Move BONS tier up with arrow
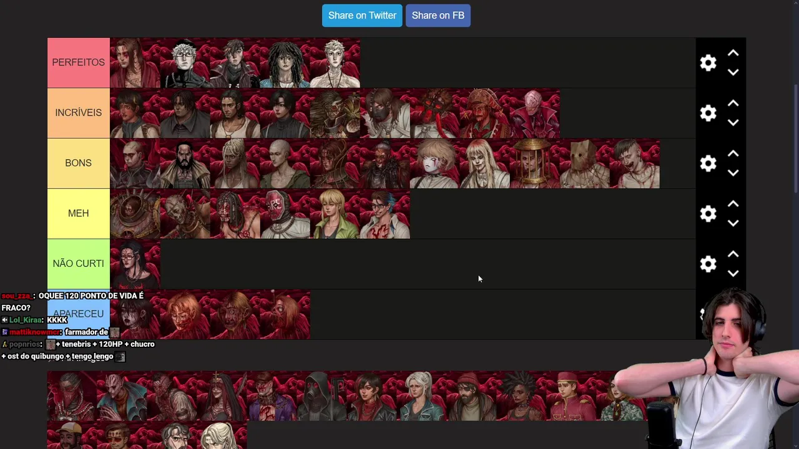Image resolution: width=799 pixels, height=449 pixels. [733, 153]
